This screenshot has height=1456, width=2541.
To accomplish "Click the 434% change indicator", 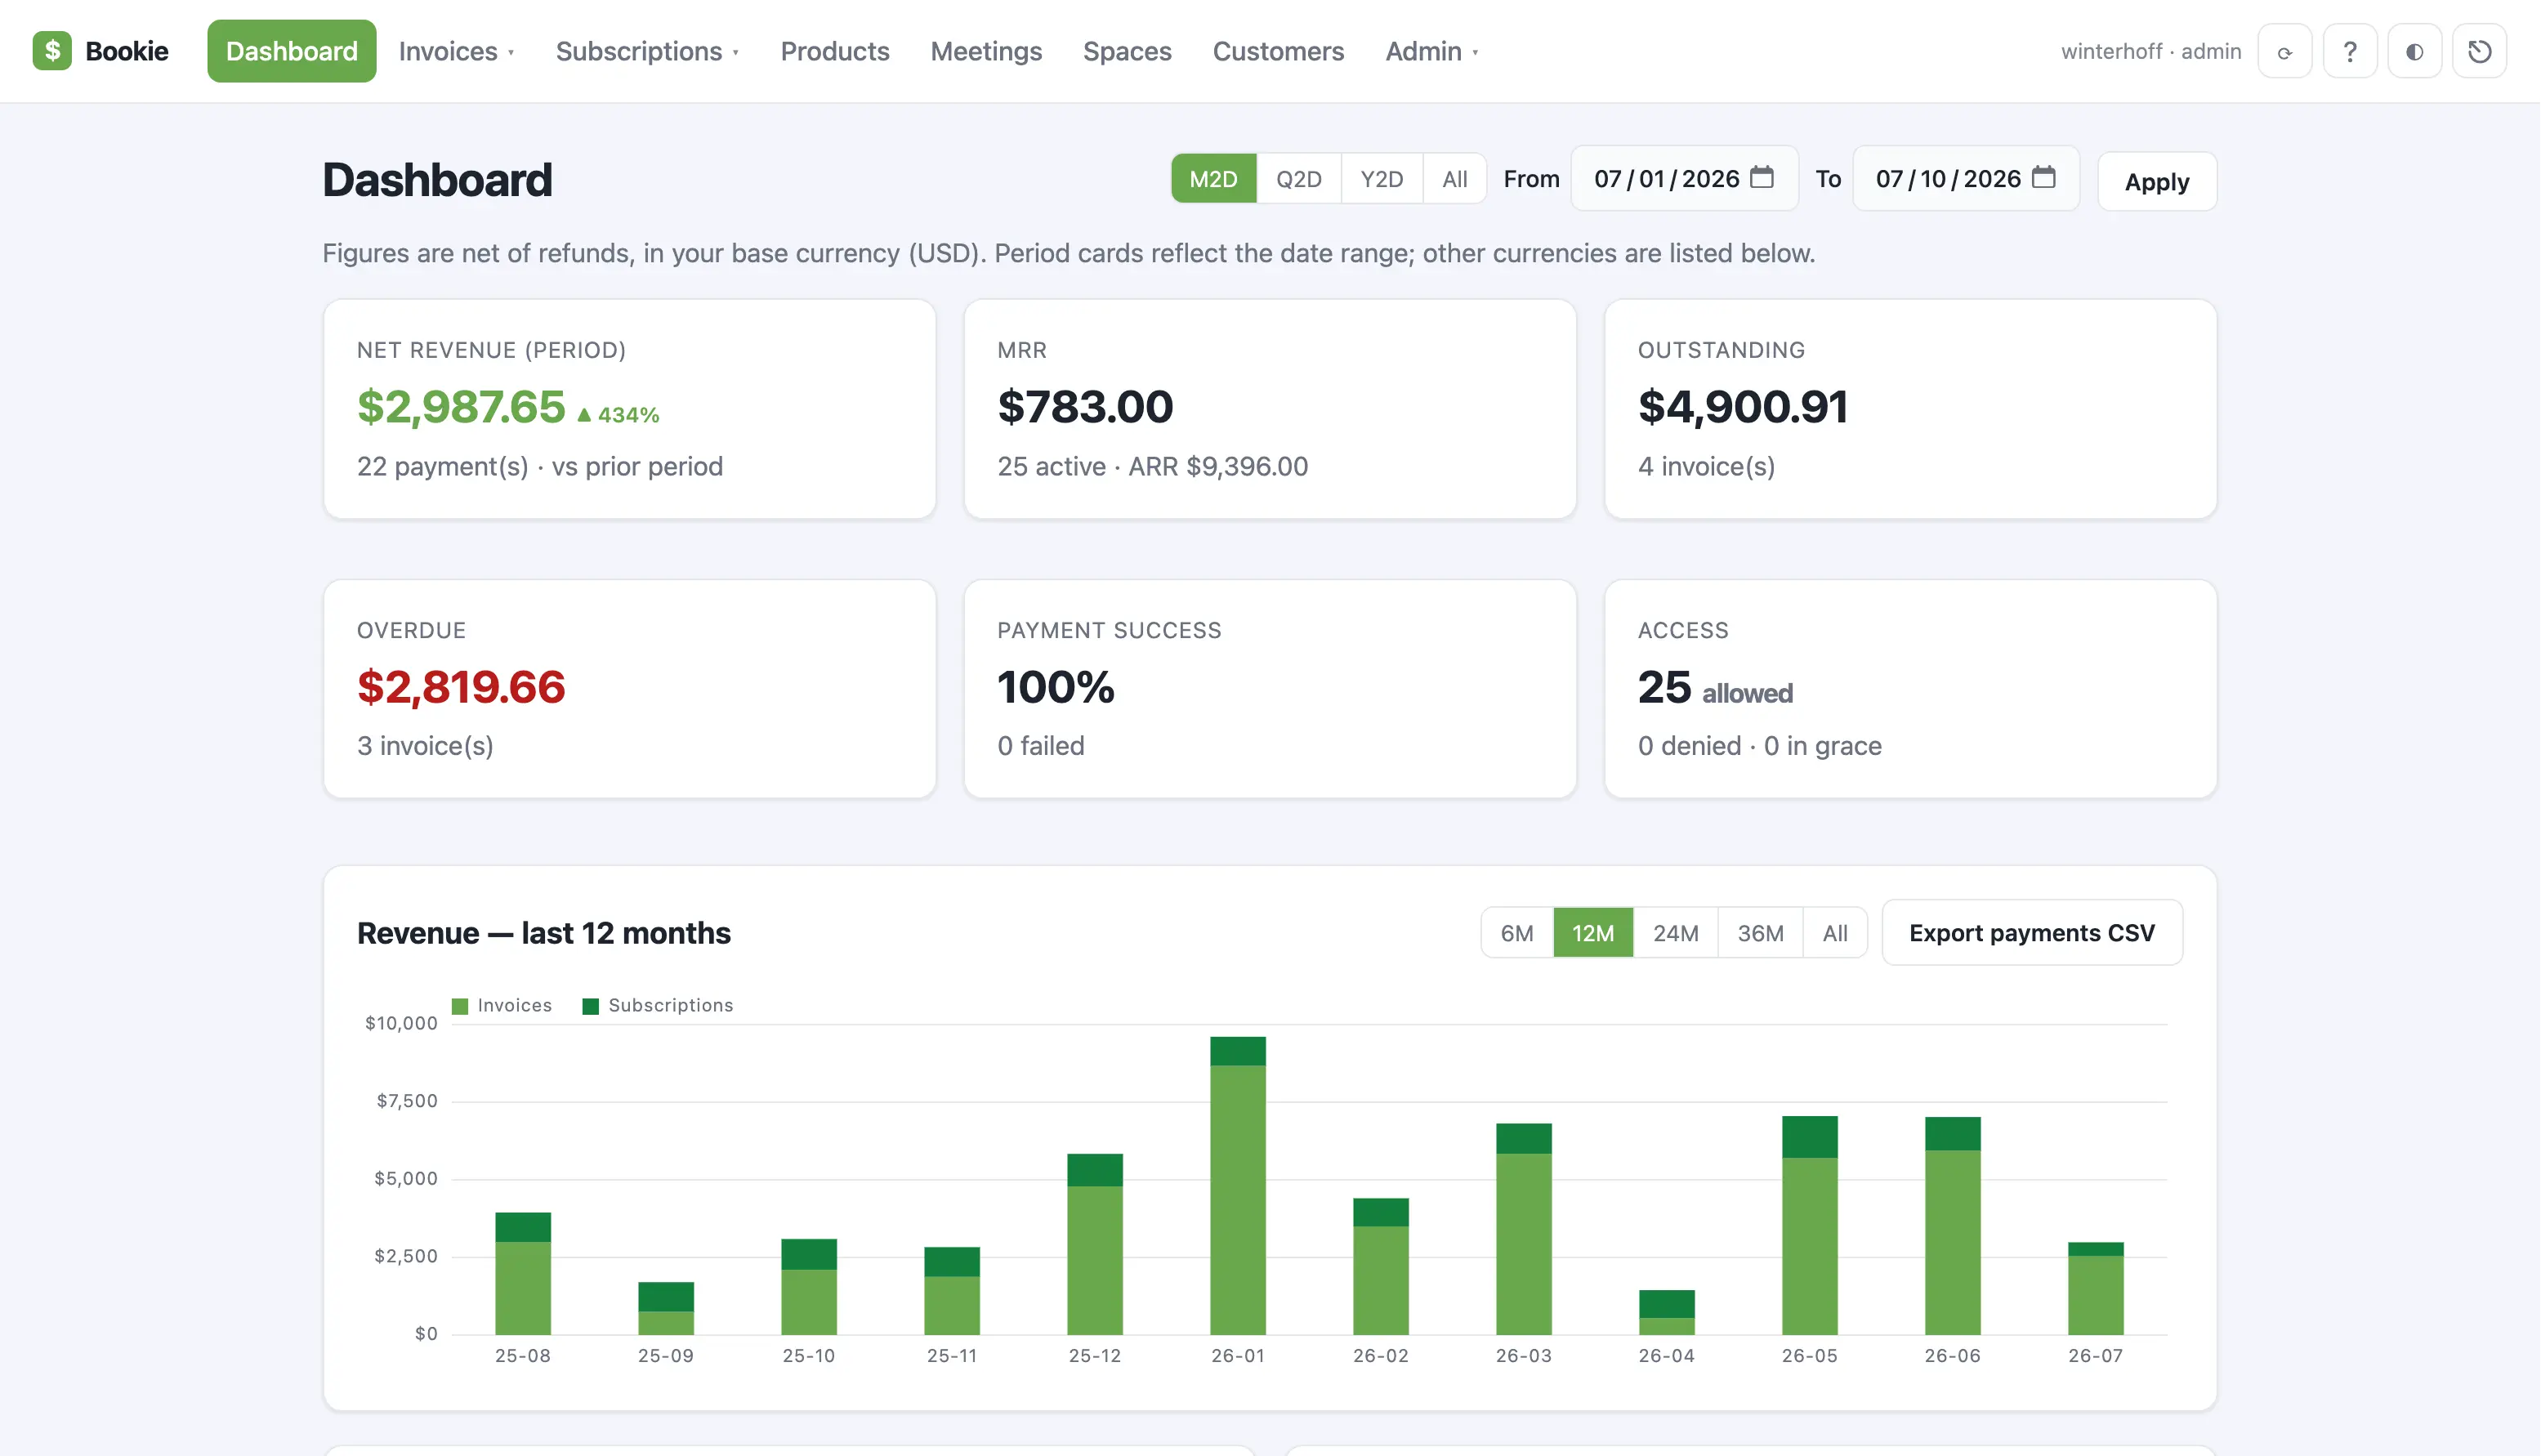I will pyautogui.click(x=618, y=414).
